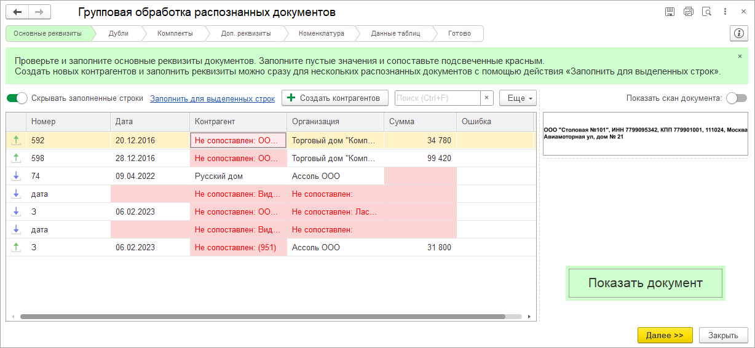Click the 'Поиск (Ctrl+F)' search field
Image resolution: width=755 pixels, height=348 pixels.
pos(437,98)
